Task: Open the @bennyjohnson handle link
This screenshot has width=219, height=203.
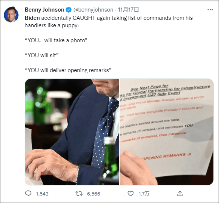Action: tap(93, 10)
